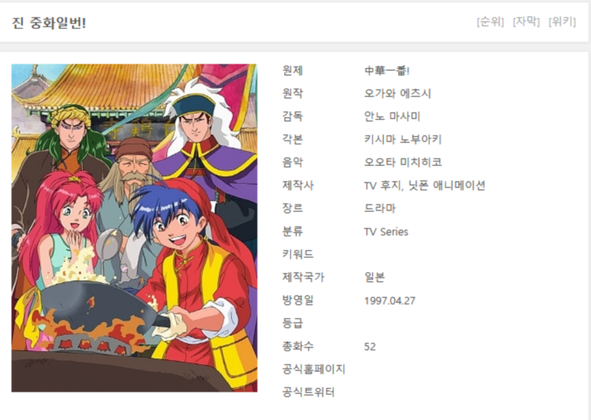Click the country value 일본
The height and width of the screenshot is (420, 591).
pyautogui.click(x=374, y=277)
